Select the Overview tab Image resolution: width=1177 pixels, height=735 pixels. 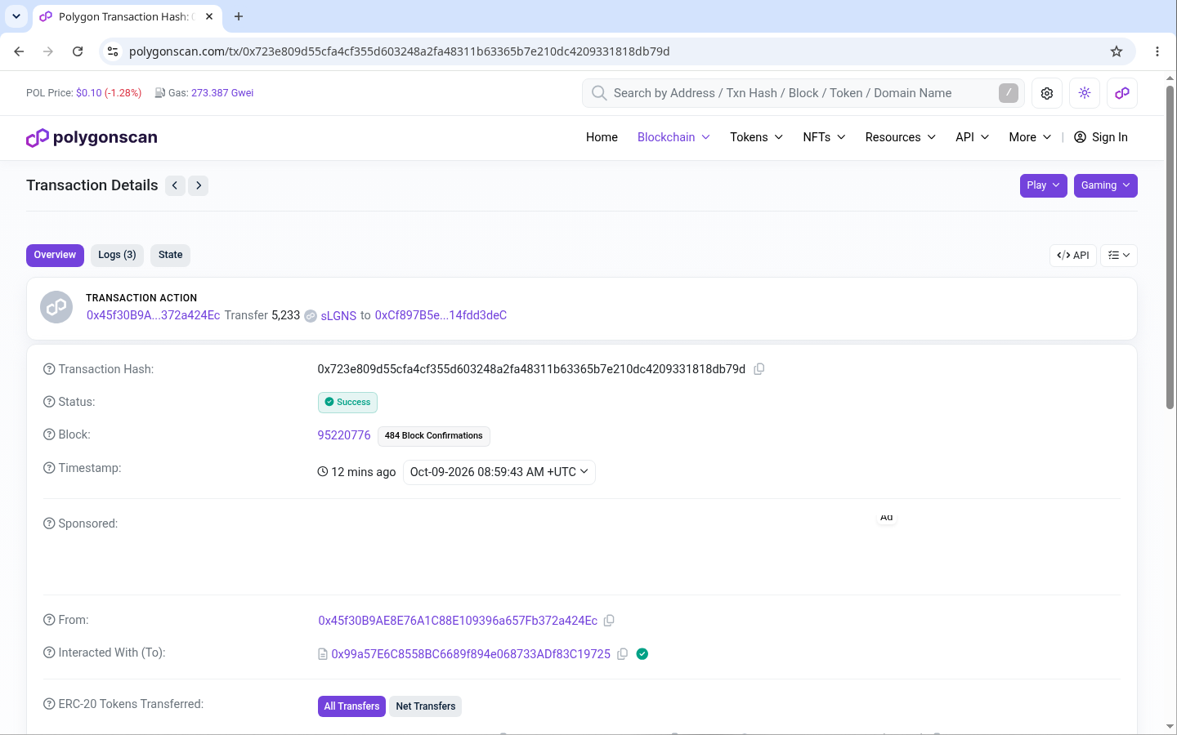[x=55, y=255]
